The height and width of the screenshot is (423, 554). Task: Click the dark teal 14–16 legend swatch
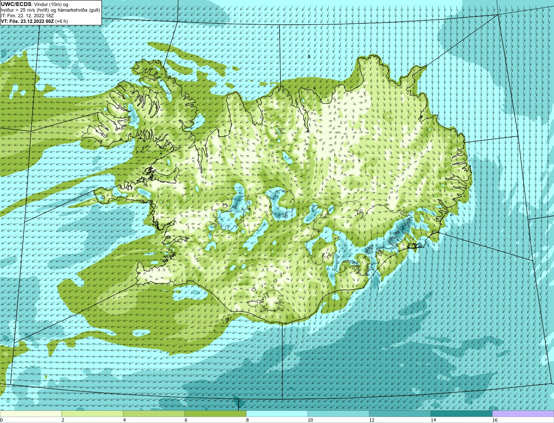point(461,414)
